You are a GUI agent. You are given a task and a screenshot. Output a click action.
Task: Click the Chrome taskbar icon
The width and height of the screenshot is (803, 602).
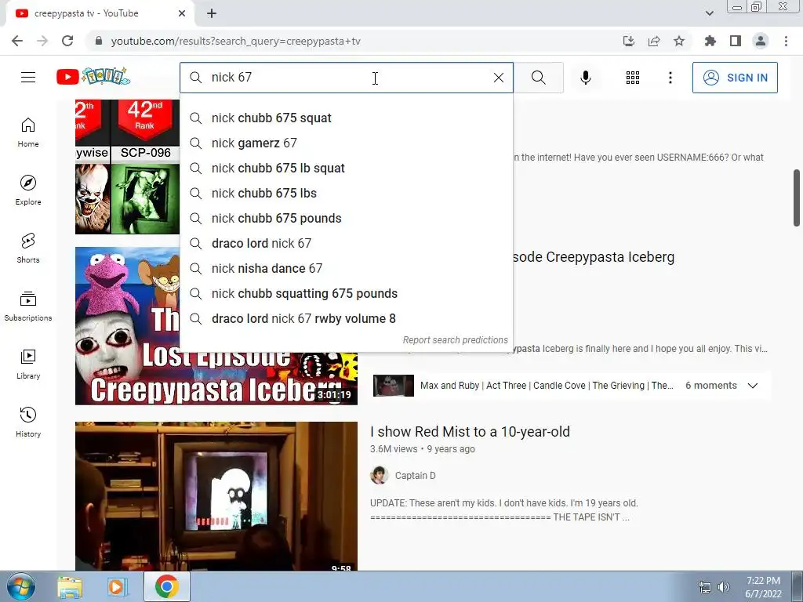pos(166,586)
